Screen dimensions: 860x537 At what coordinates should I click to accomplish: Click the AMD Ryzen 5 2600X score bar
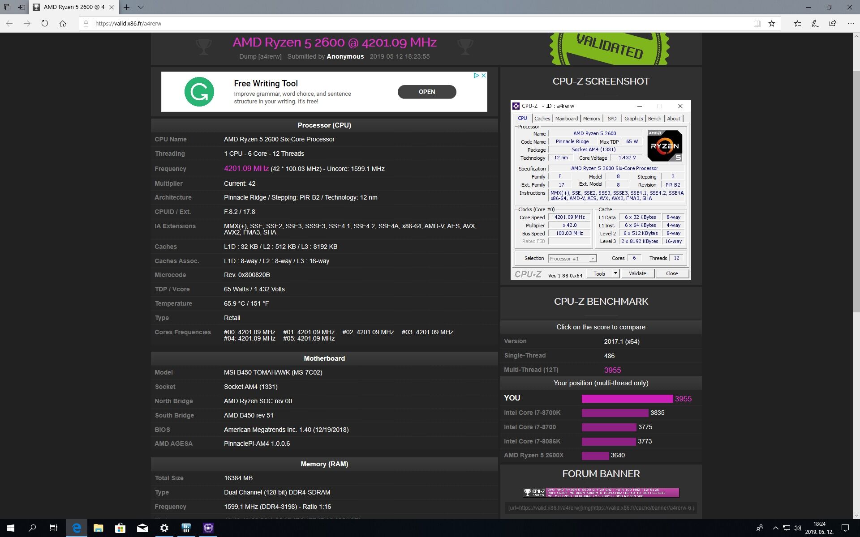click(x=595, y=456)
